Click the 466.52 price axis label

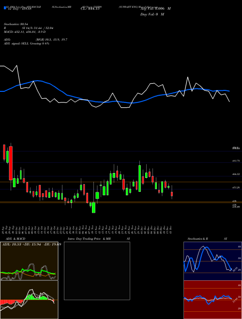point(236,174)
